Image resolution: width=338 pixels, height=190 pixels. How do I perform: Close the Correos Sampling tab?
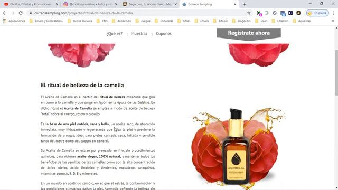[x=235, y=4]
